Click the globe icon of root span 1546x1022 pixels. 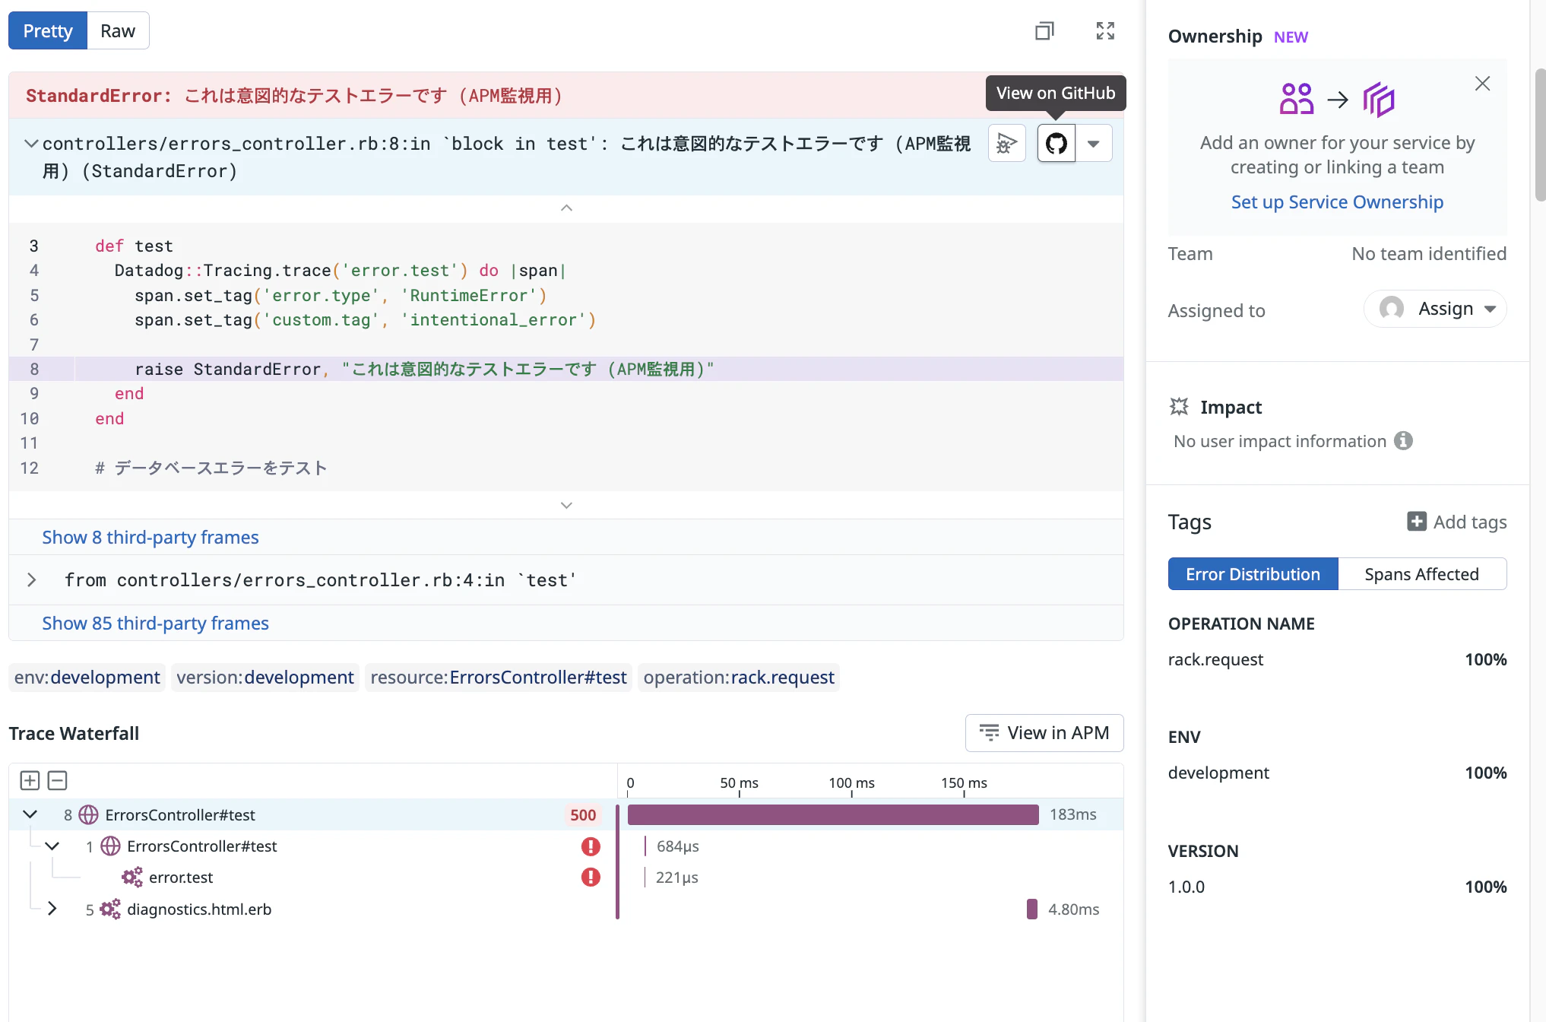coord(89,814)
